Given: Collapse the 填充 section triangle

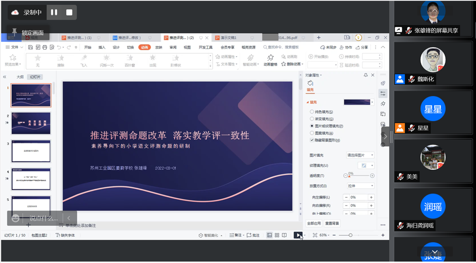Looking at the screenshot, I should click(307, 102).
